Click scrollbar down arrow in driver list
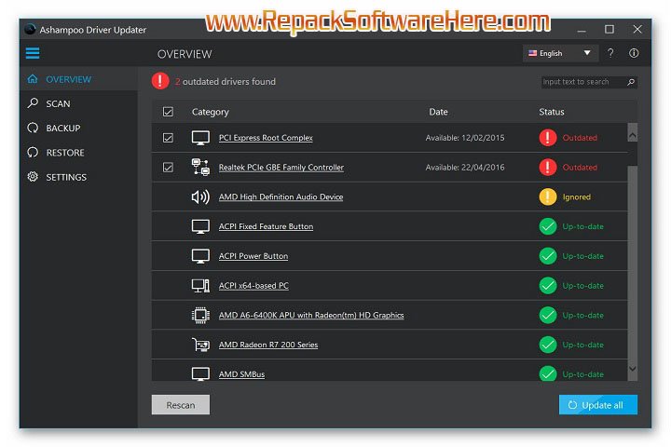Image resolution: width=671 pixels, height=447 pixels. [633, 369]
